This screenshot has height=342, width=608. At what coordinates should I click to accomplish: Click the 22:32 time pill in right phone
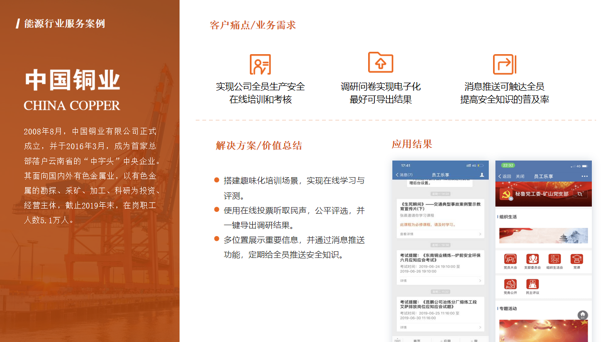point(508,165)
